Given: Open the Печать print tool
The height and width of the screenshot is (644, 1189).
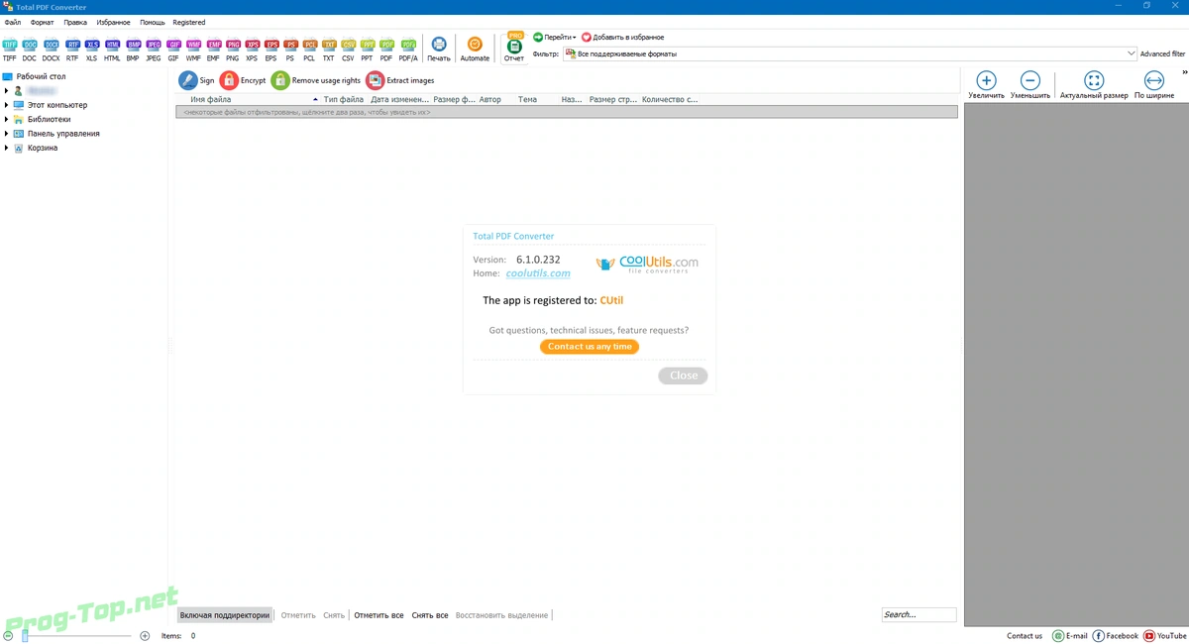Looking at the screenshot, I should [438, 50].
